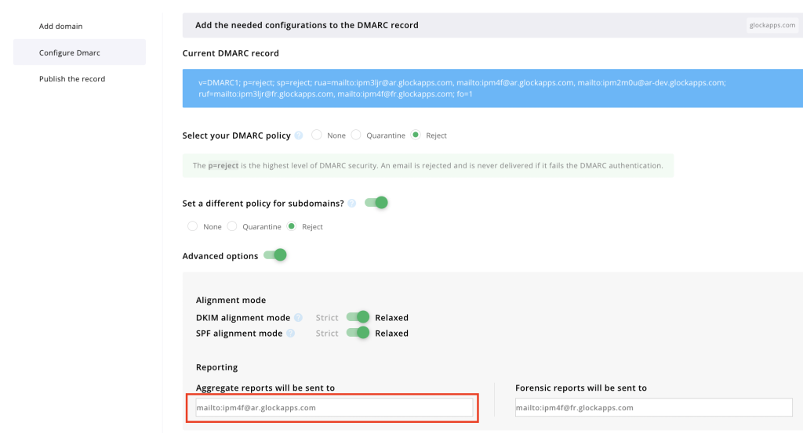803x433 pixels.
Task: Go to Publish the record step
Action: (72, 79)
